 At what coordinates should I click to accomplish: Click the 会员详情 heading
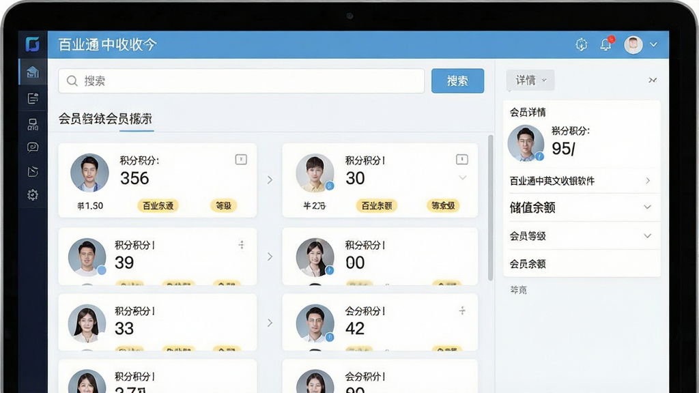[528, 113]
